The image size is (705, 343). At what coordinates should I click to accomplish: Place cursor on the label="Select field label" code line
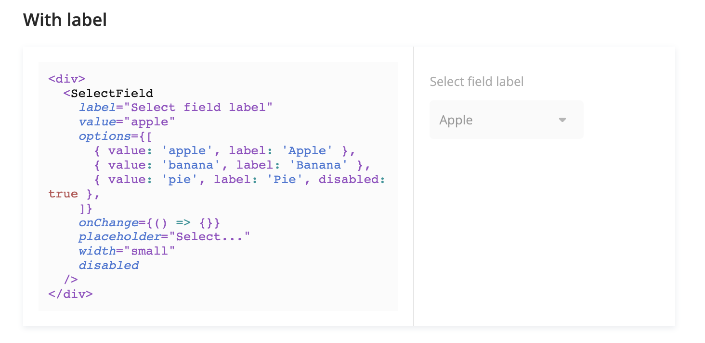[176, 107]
